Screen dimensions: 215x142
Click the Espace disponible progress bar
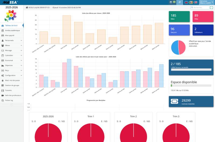click(x=191, y=86)
